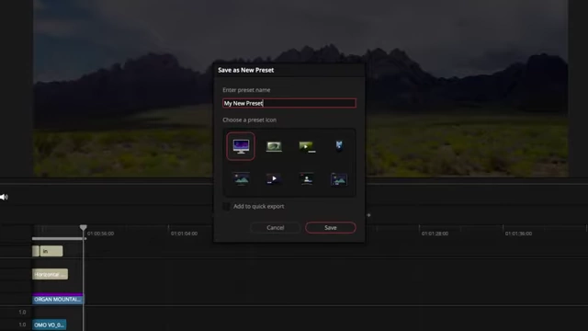Choose the blue phone preset icon
Screen dimensions: 588x331
[x=339, y=145]
